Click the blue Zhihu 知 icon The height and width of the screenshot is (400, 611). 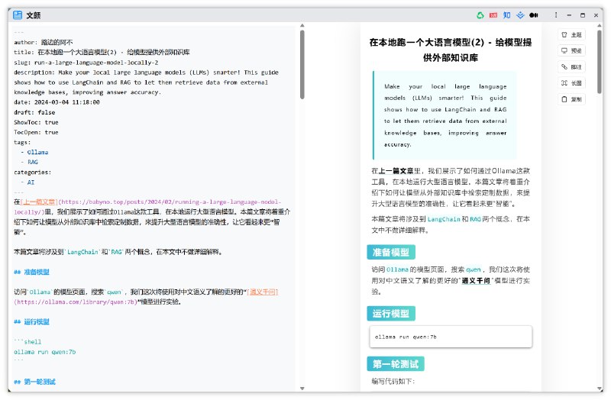click(x=507, y=15)
